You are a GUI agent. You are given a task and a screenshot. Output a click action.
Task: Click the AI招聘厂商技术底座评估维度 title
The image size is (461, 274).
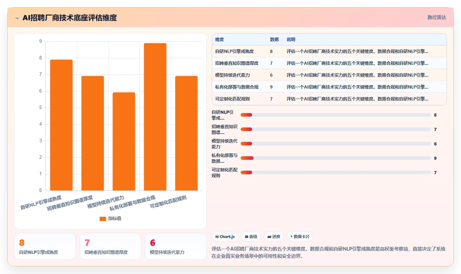pyautogui.click(x=70, y=18)
